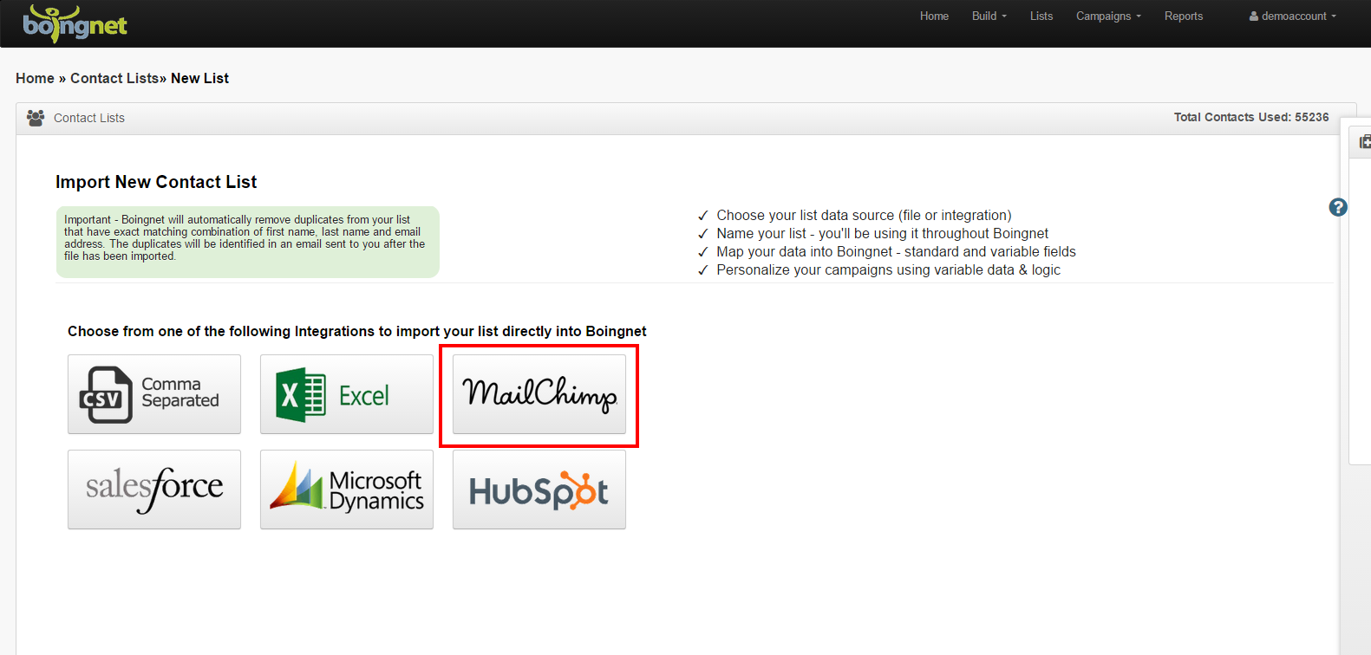Click the Contact Lists breadcrumb link
This screenshot has height=655, width=1371.
pos(114,78)
